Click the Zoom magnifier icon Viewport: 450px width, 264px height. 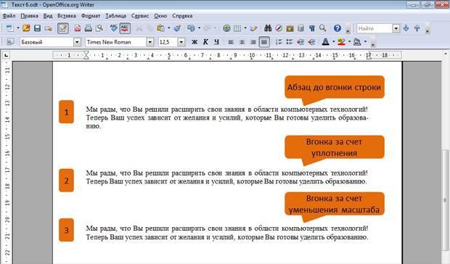323,28
